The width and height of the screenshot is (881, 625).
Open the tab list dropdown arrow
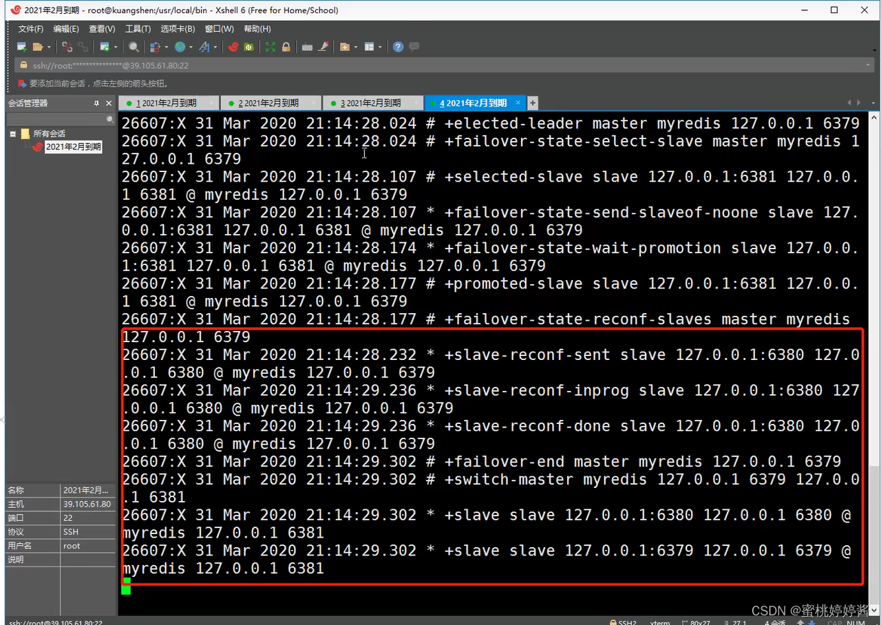click(873, 103)
